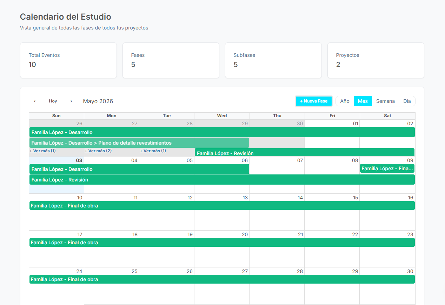Select day number 30 in last row
Image resolution: width=445 pixels, height=305 pixels.
(410, 271)
